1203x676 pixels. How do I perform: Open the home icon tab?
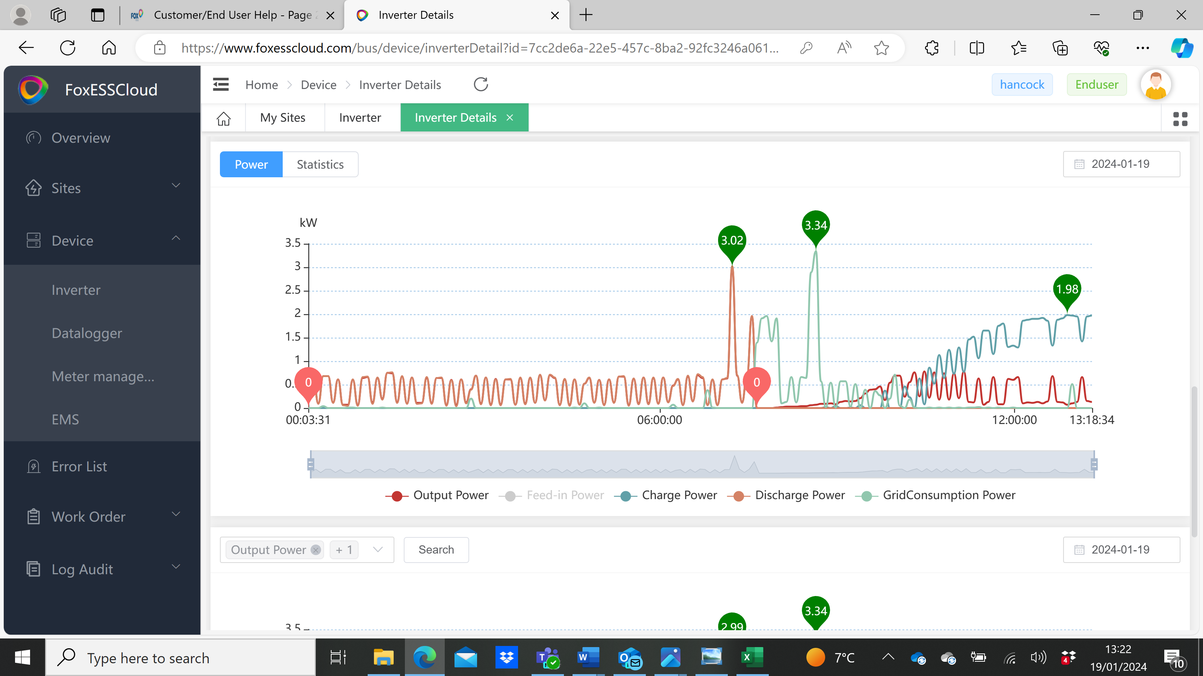tap(223, 118)
